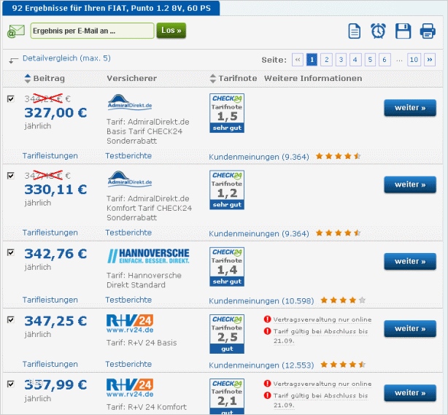Click star rating next to Kundenmeinungen (10.598)
This screenshot has height=415, width=448.
(x=343, y=300)
